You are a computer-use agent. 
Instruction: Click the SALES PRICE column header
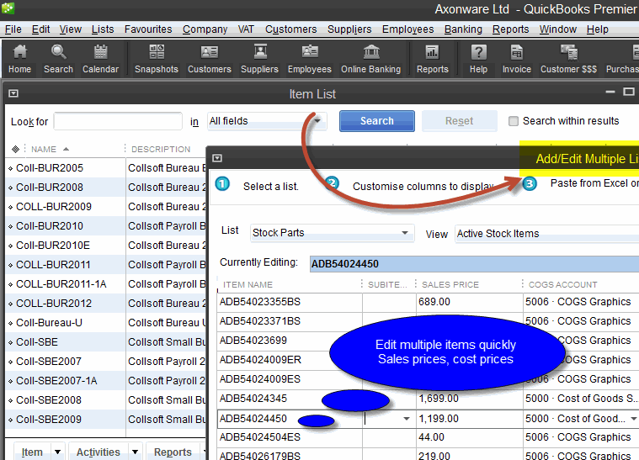pos(450,284)
